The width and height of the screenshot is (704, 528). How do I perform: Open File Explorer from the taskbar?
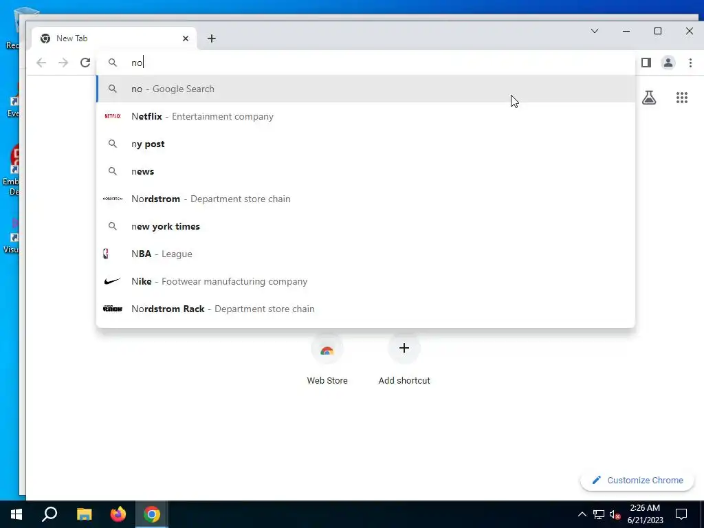[84, 514]
